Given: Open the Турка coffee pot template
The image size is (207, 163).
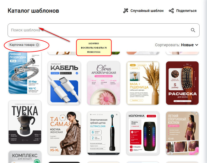Looking at the screenshot, I should coord(25,122).
